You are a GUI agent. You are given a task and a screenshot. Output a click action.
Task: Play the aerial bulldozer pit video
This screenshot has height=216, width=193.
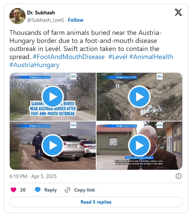[139, 97]
